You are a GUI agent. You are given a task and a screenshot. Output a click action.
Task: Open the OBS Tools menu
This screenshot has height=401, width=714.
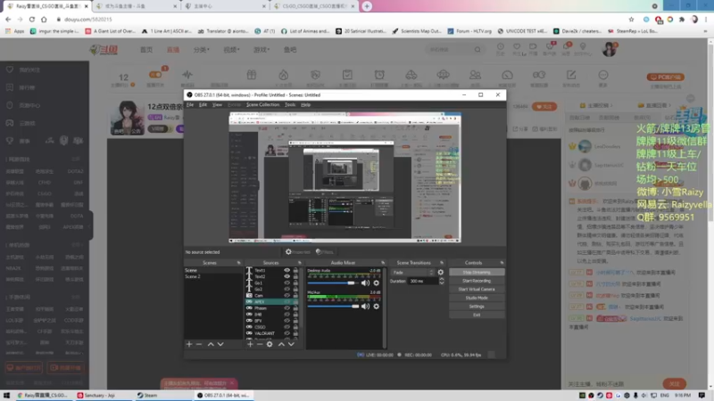290,104
